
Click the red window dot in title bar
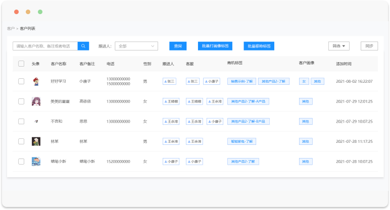(16, 12)
